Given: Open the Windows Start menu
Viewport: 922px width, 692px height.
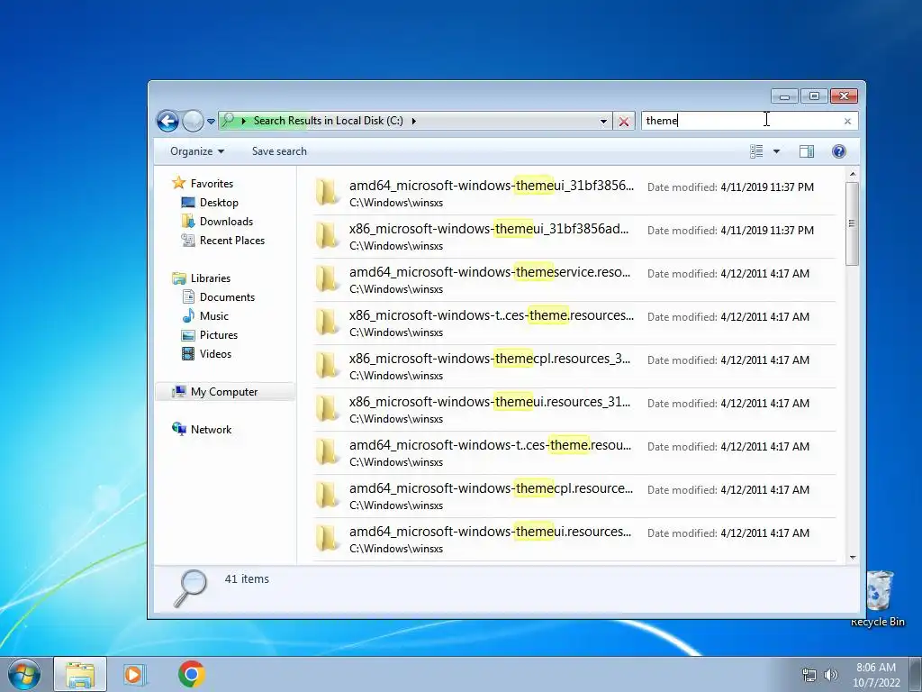Looking at the screenshot, I should coord(23,674).
